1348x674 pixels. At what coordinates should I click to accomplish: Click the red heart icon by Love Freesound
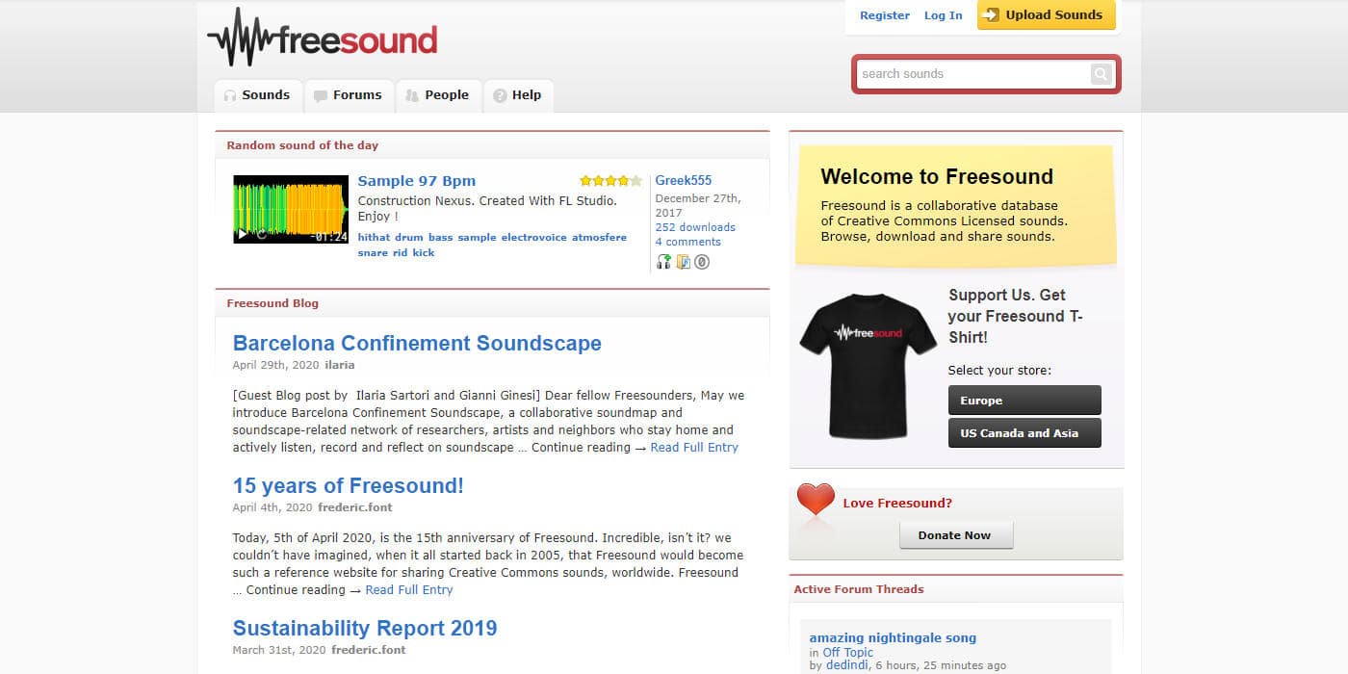pyautogui.click(x=816, y=501)
